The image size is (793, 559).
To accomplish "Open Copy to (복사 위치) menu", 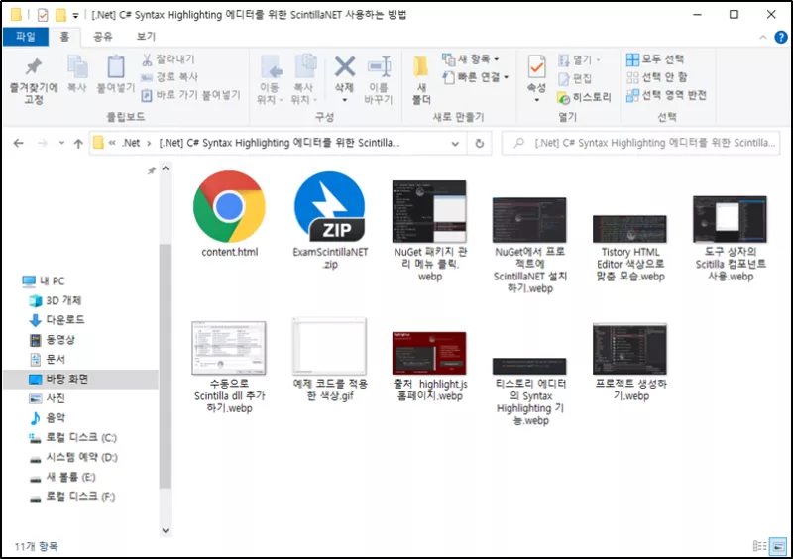I will pos(304,79).
